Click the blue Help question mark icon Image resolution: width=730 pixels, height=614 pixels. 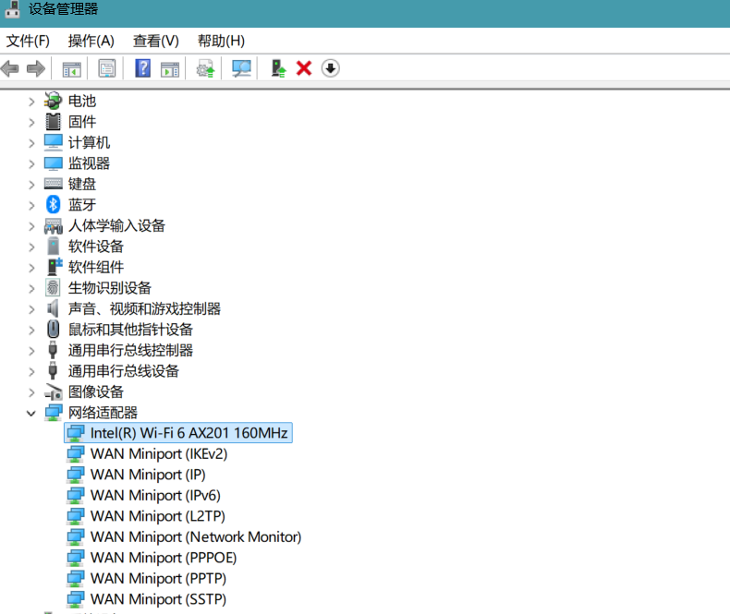[142, 68]
